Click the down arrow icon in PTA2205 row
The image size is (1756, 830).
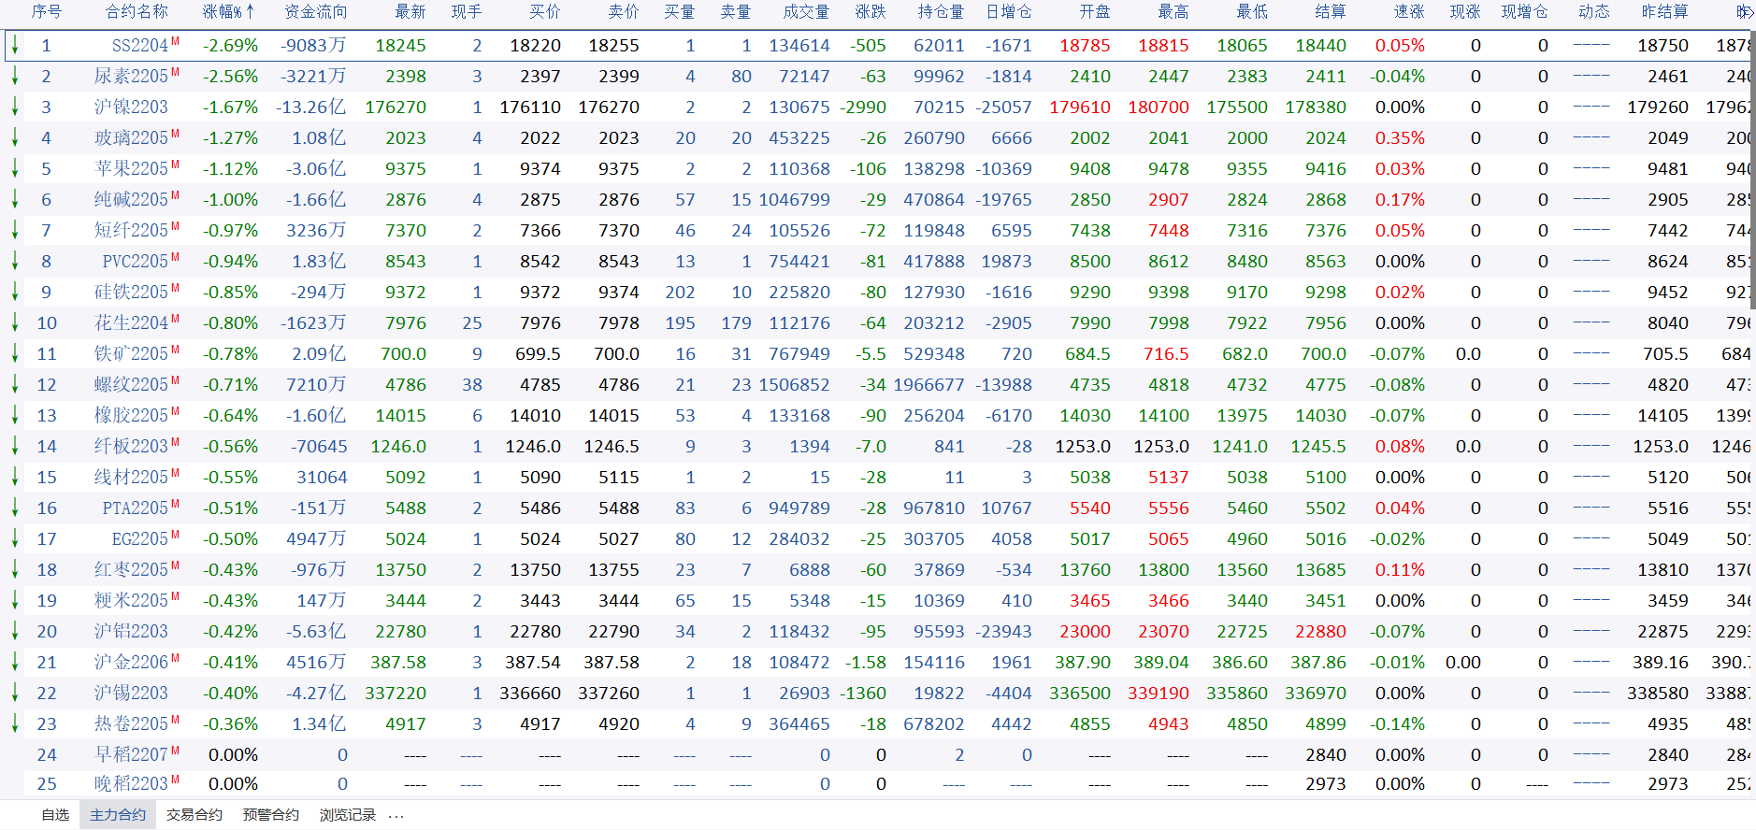[15, 508]
